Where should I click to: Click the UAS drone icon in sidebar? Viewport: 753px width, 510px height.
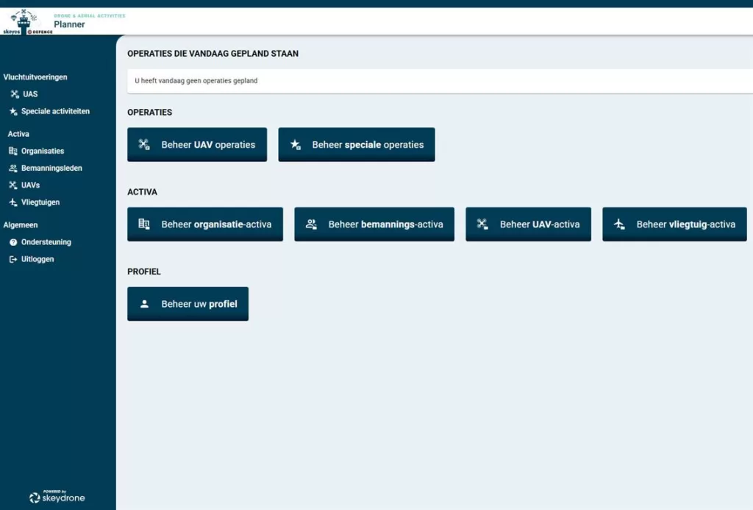[14, 94]
